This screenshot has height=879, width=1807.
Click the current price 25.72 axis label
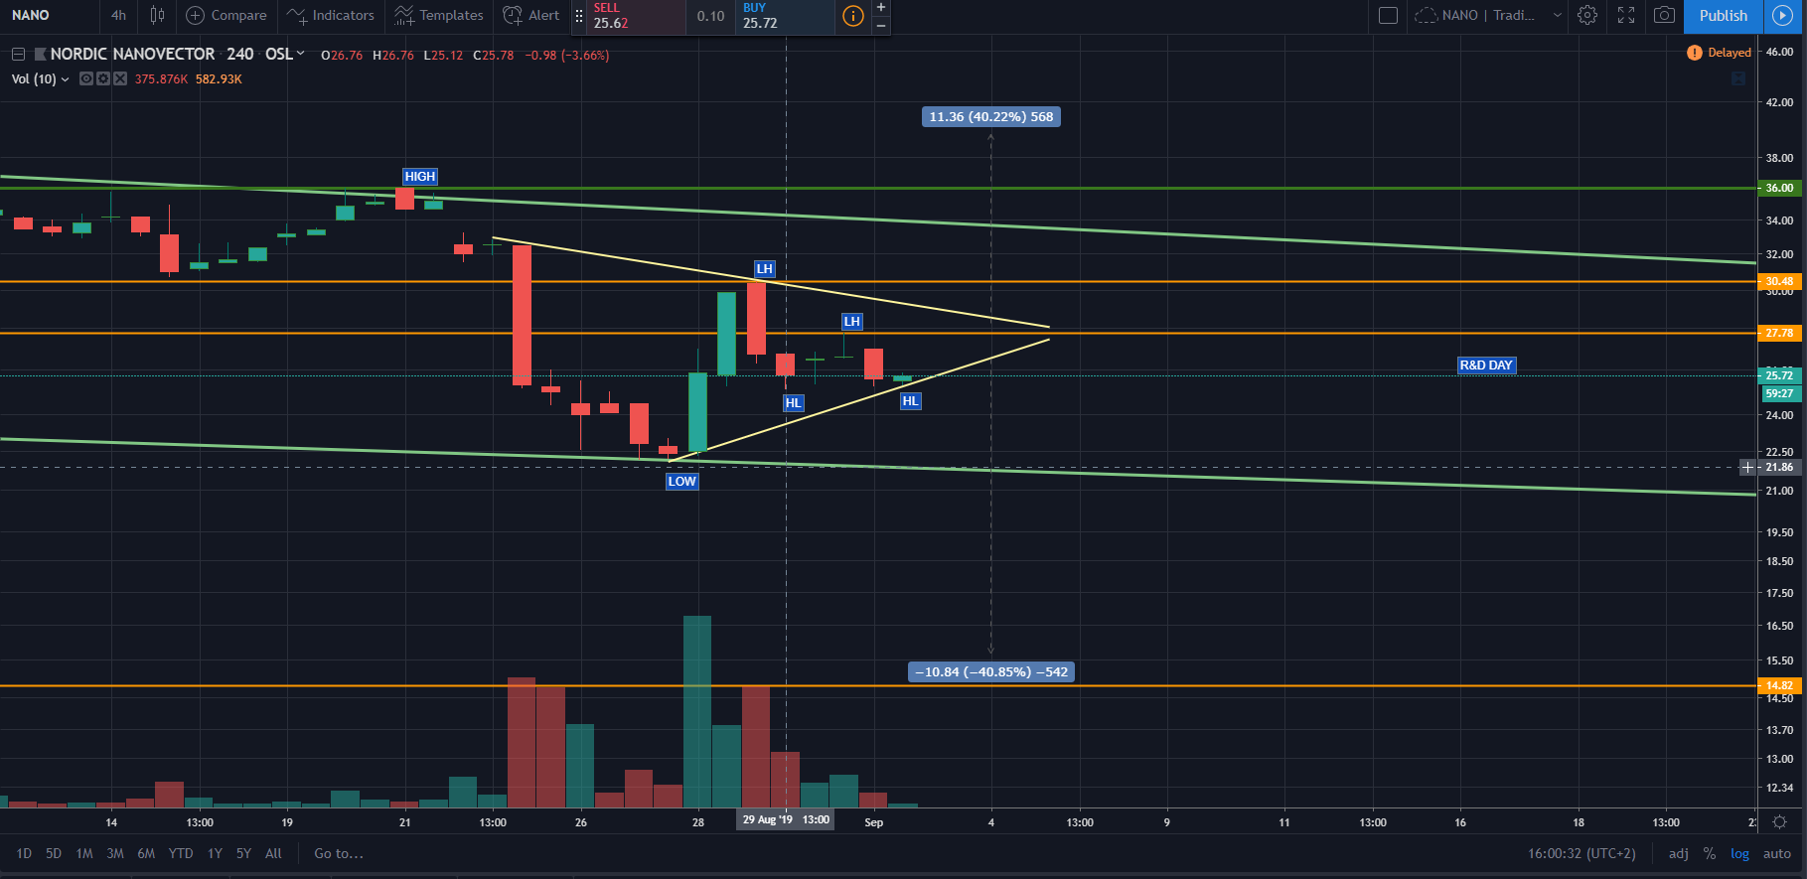tap(1779, 374)
